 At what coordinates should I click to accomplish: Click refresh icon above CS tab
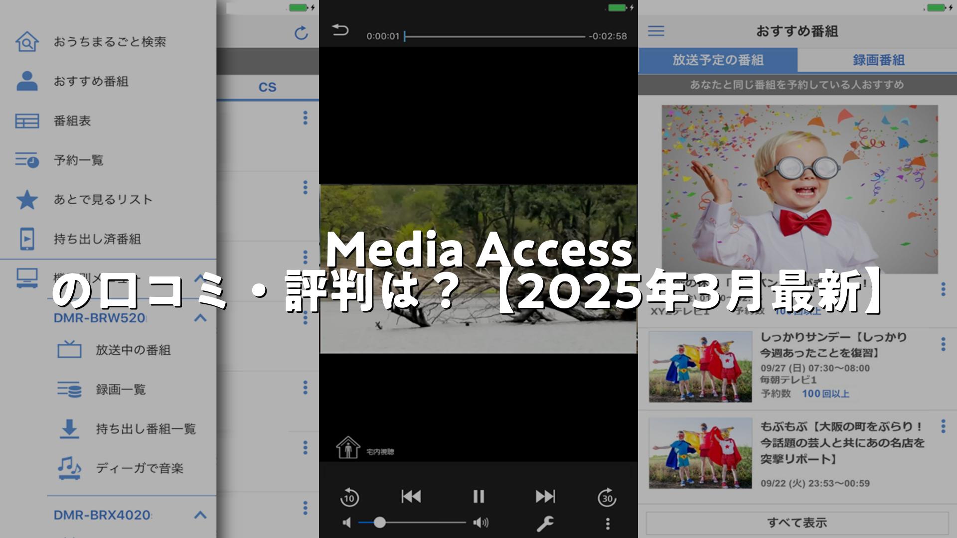[x=301, y=33]
